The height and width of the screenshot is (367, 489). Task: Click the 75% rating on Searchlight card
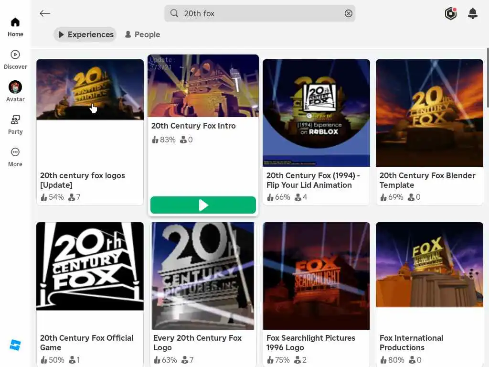278,360
